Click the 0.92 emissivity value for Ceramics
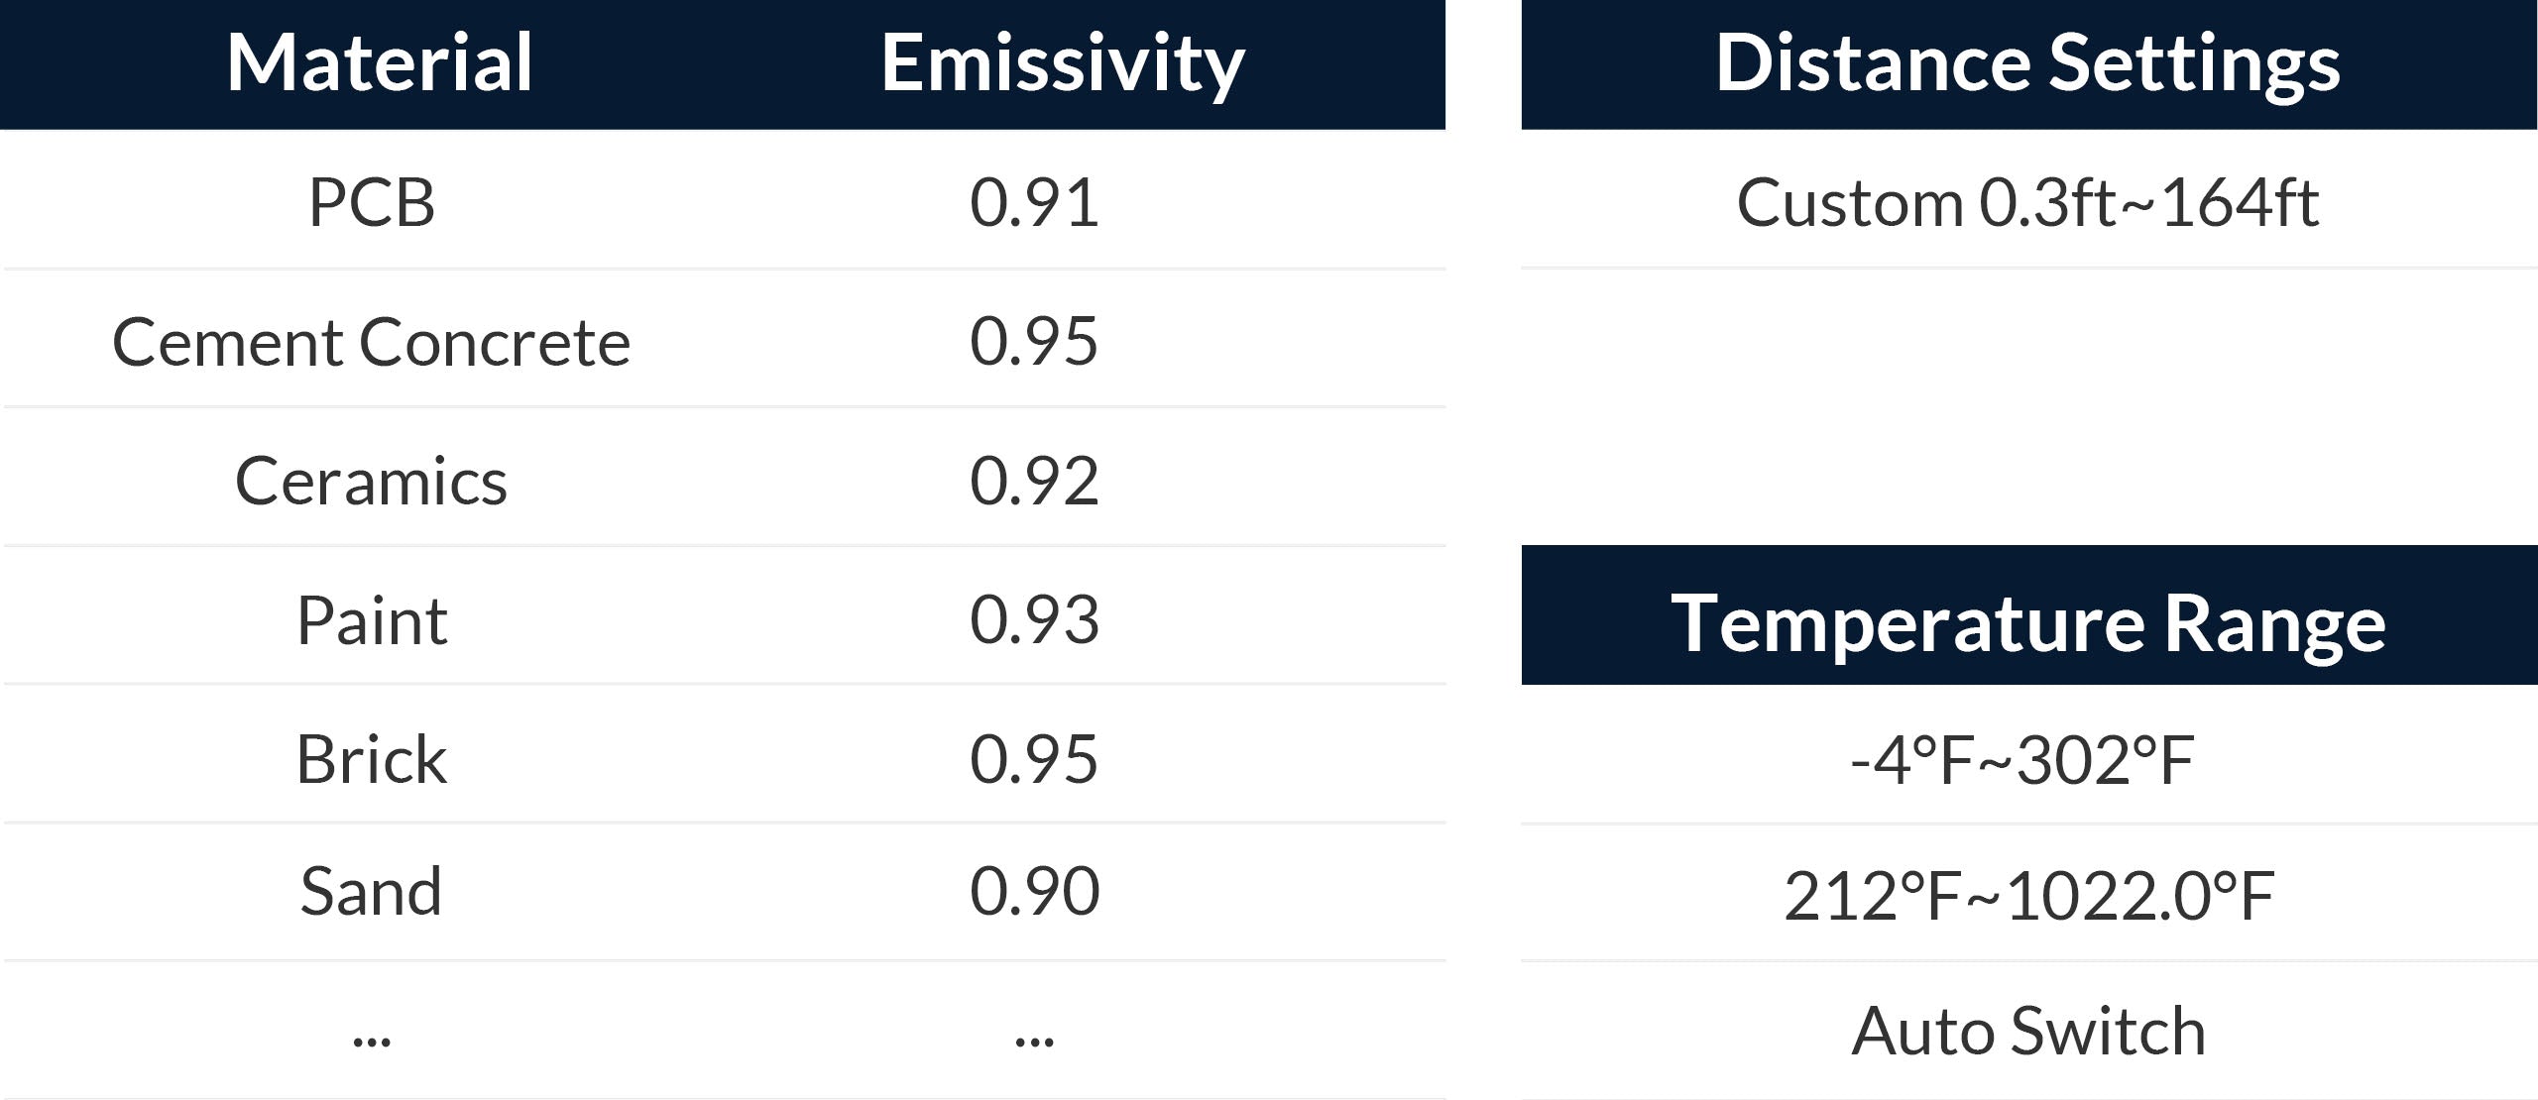 (1034, 481)
